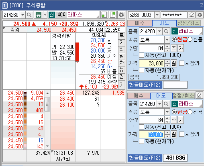Open the upper order 종목 code dropdown
This screenshot has width=204, height=166.
click(x=159, y=31)
